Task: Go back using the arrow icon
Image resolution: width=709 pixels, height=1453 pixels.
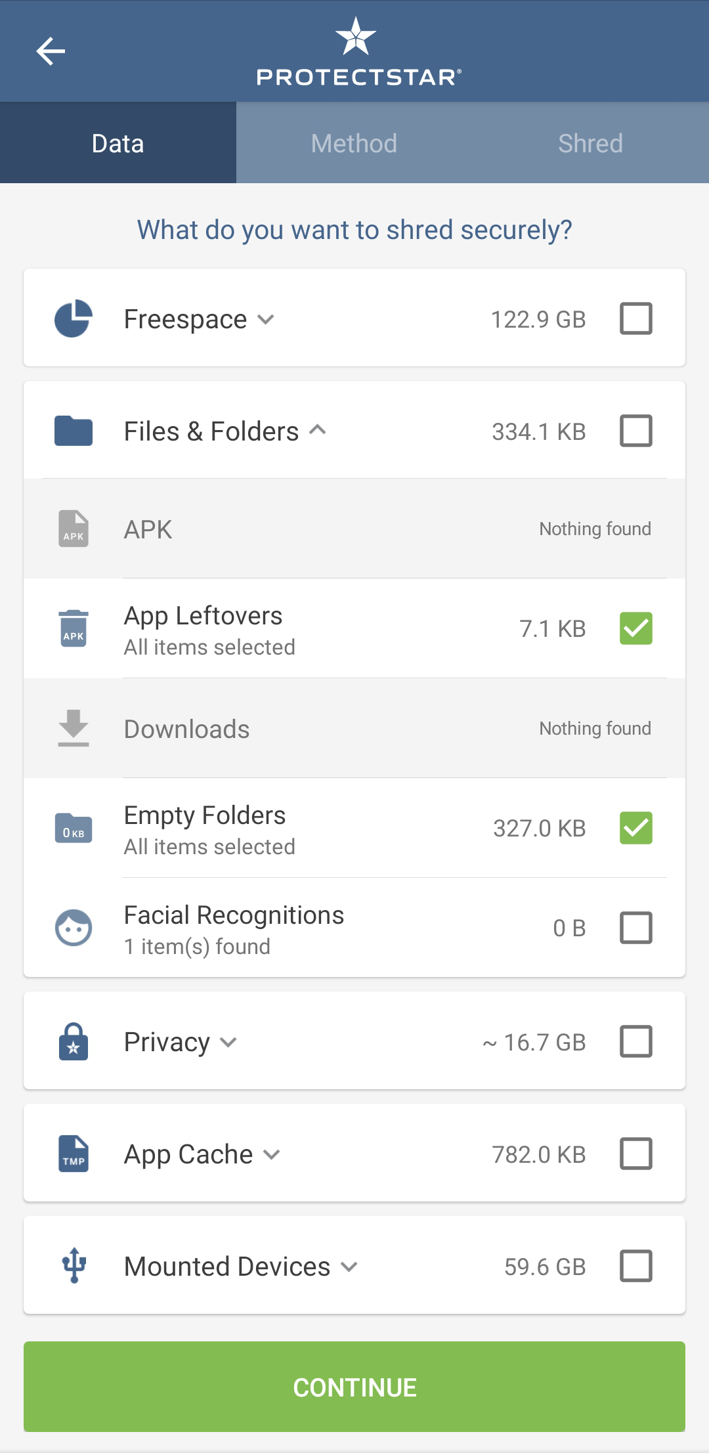Action: pyautogui.click(x=51, y=51)
